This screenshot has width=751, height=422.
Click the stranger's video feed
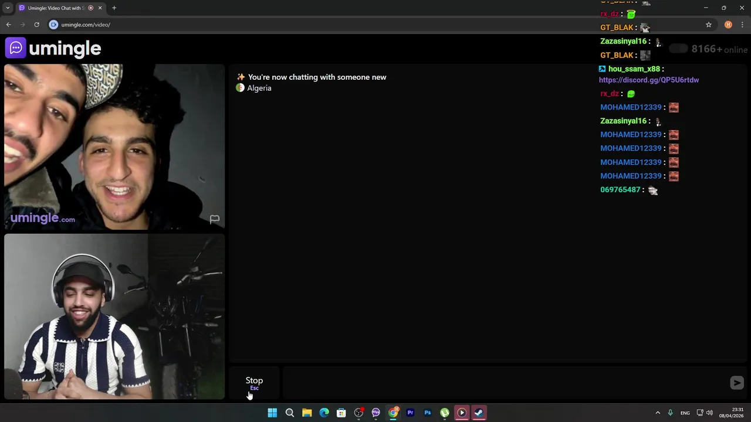(114, 147)
